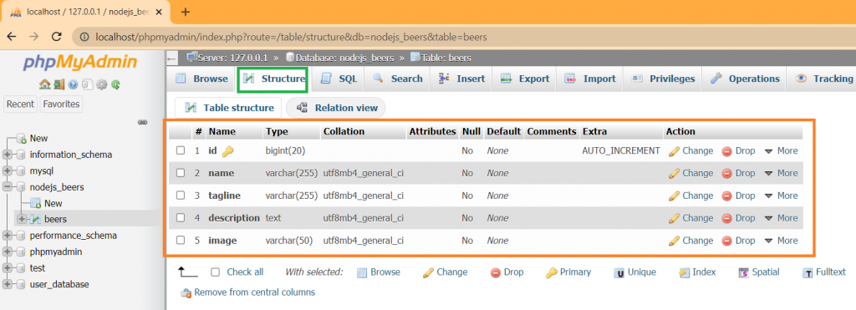
Task: Click the browser Forward arrow
Action: point(33,37)
